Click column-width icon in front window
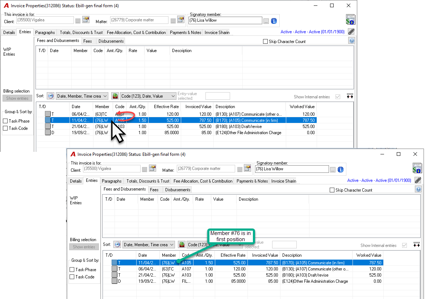Screen dimensions: 425x299 [417, 245]
